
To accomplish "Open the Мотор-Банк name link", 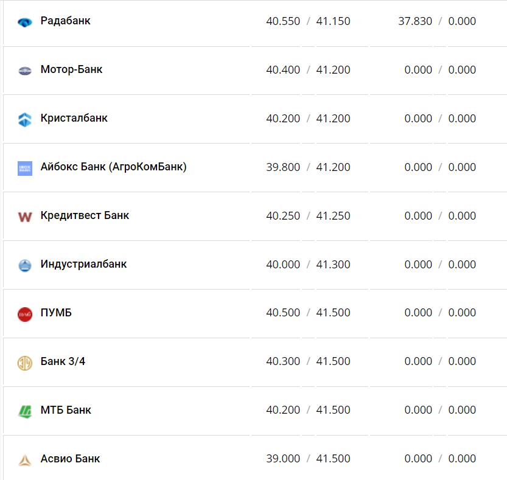I will 71,69.
